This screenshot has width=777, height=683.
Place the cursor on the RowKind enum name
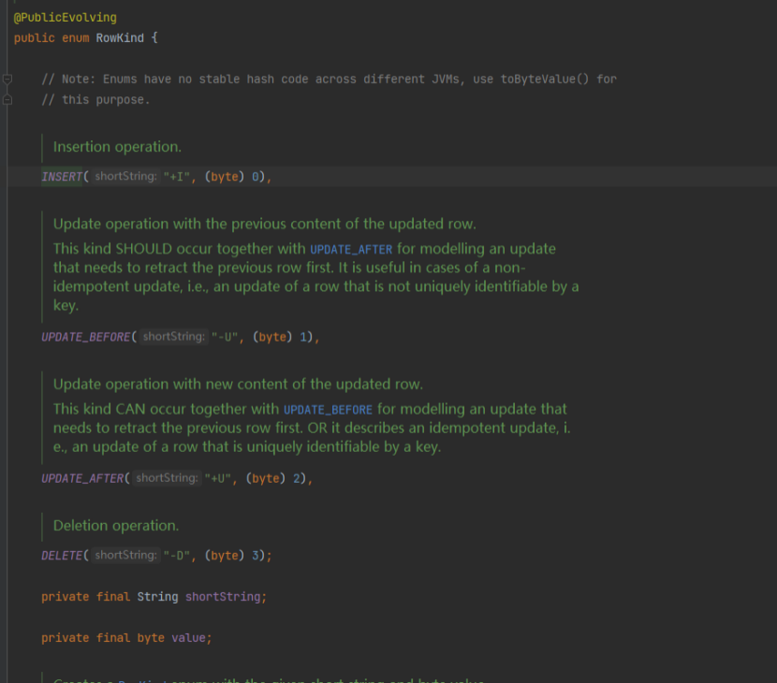click(120, 38)
